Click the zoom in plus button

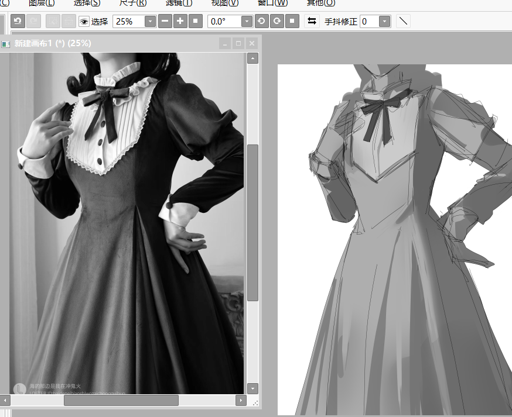pyautogui.click(x=180, y=22)
